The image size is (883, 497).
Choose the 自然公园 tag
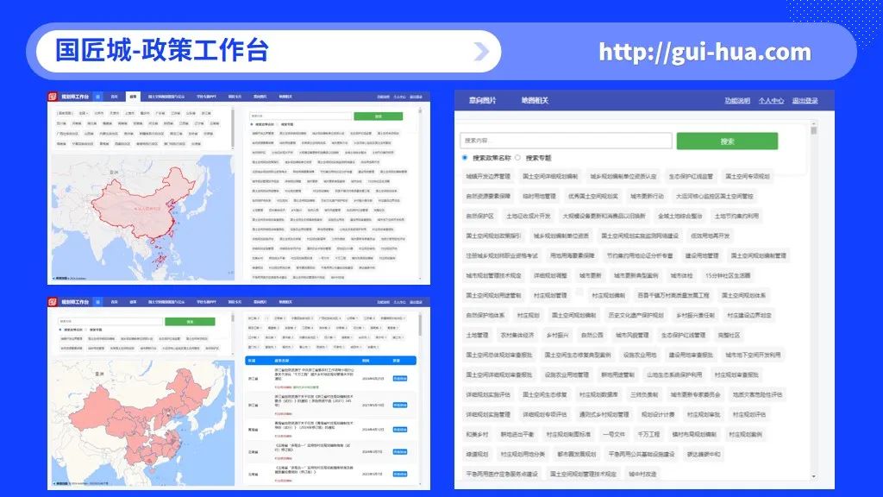[x=592, y=335]
